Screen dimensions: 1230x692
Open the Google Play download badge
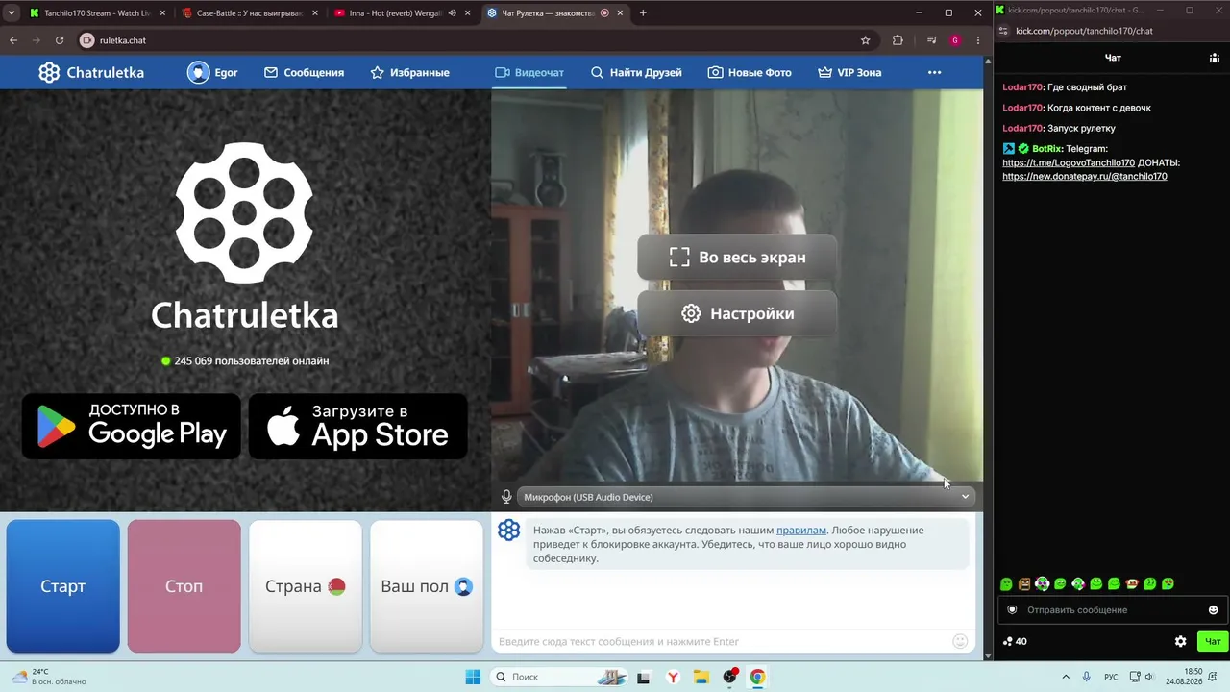132,426
